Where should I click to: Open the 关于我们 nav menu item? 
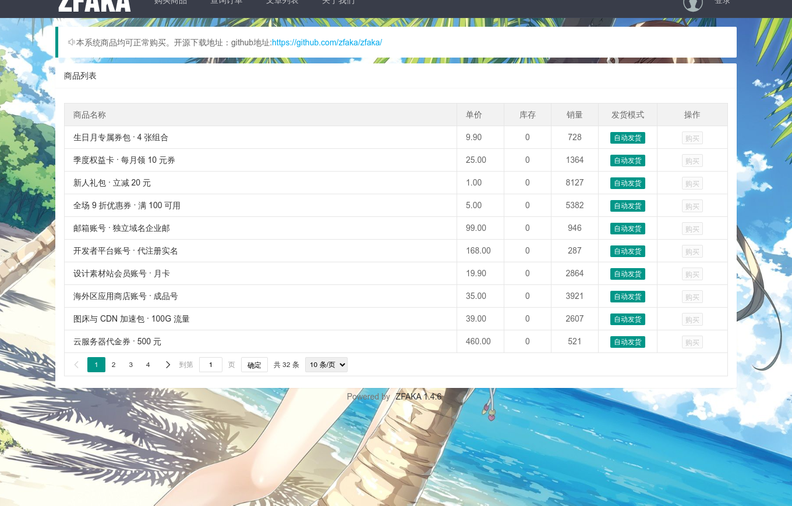coord(338,2)
